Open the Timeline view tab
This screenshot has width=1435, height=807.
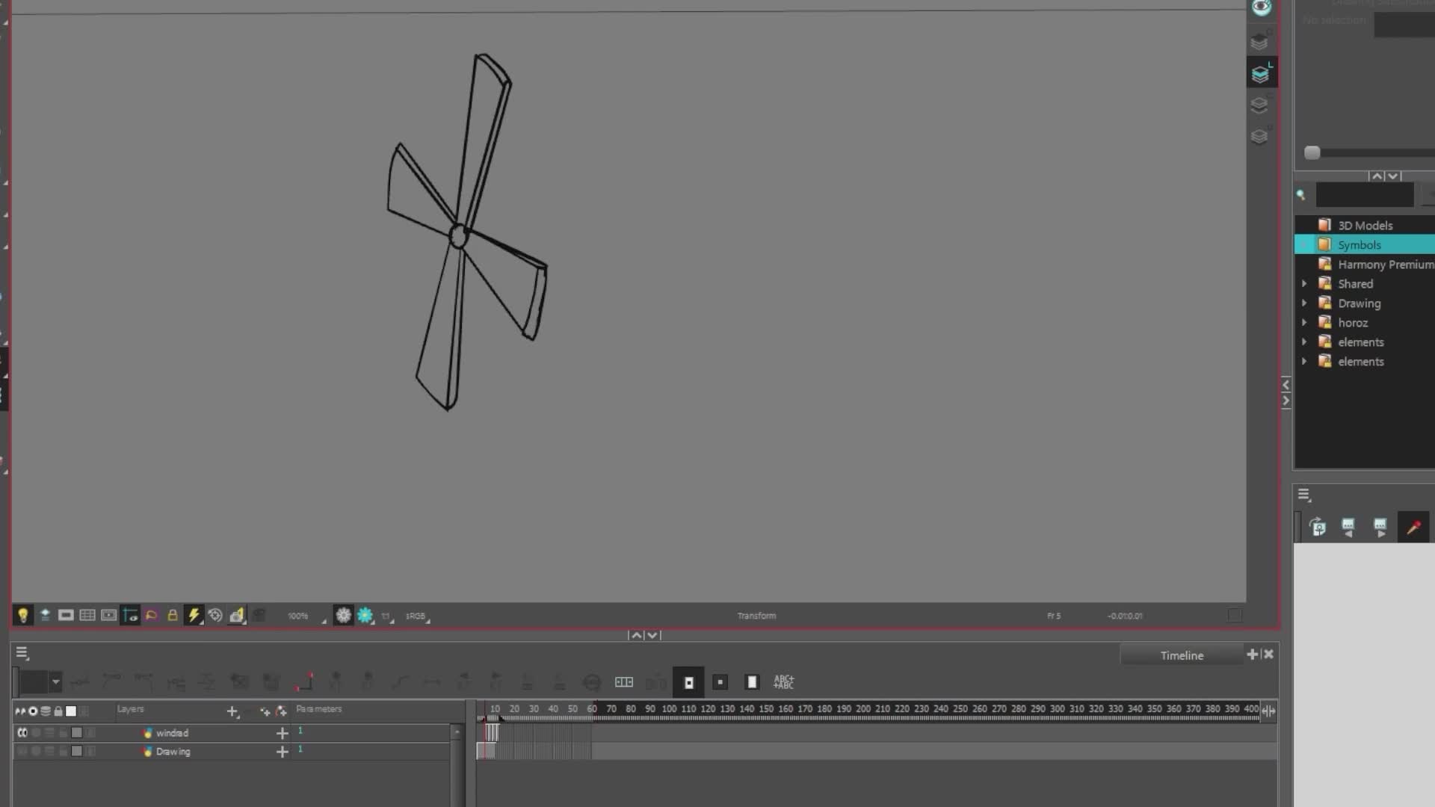[x=1181, y=655]
